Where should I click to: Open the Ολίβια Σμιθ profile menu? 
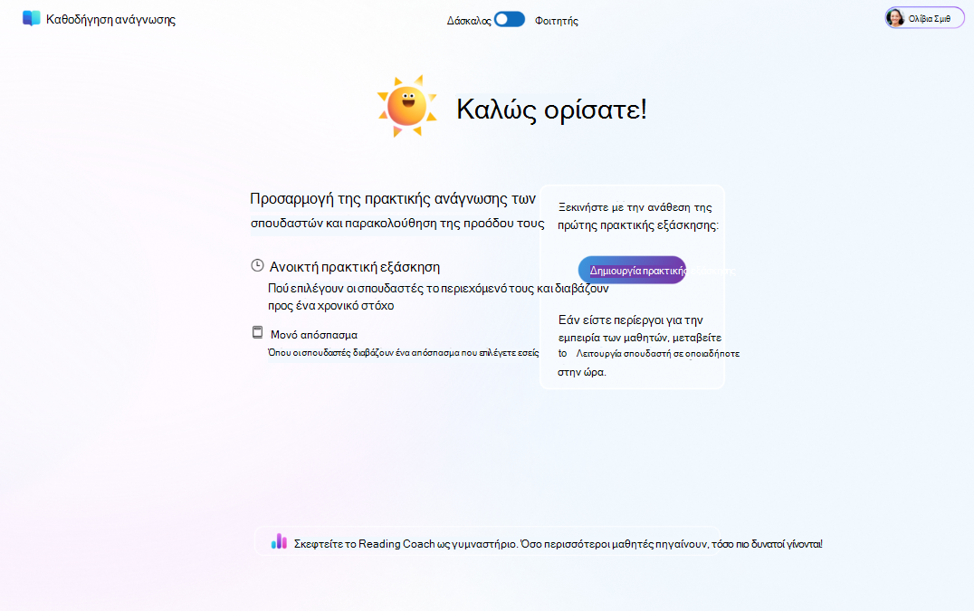coord(924,18)
